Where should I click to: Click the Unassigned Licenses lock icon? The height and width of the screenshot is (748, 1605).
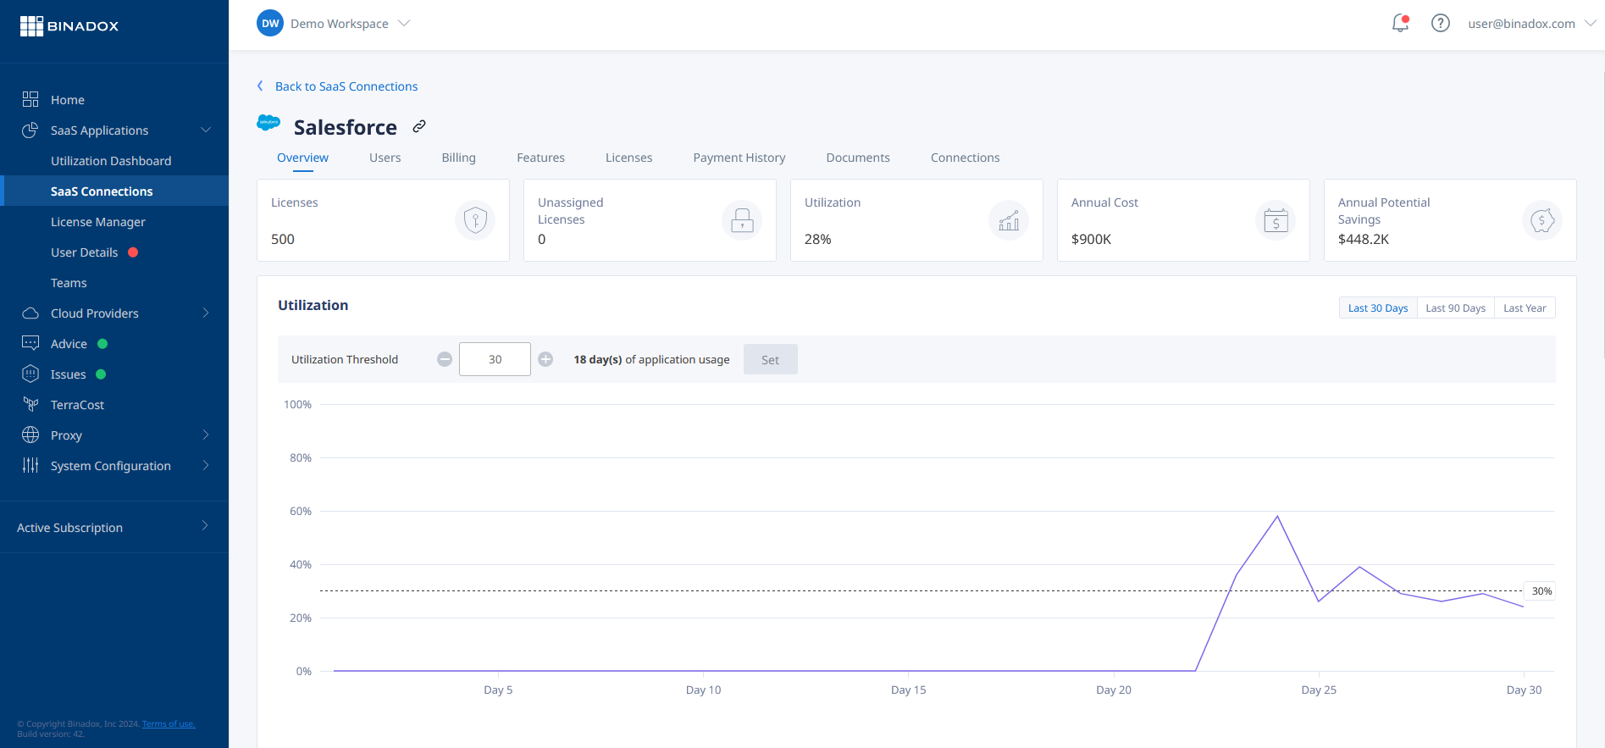click(x=742, y=220)
